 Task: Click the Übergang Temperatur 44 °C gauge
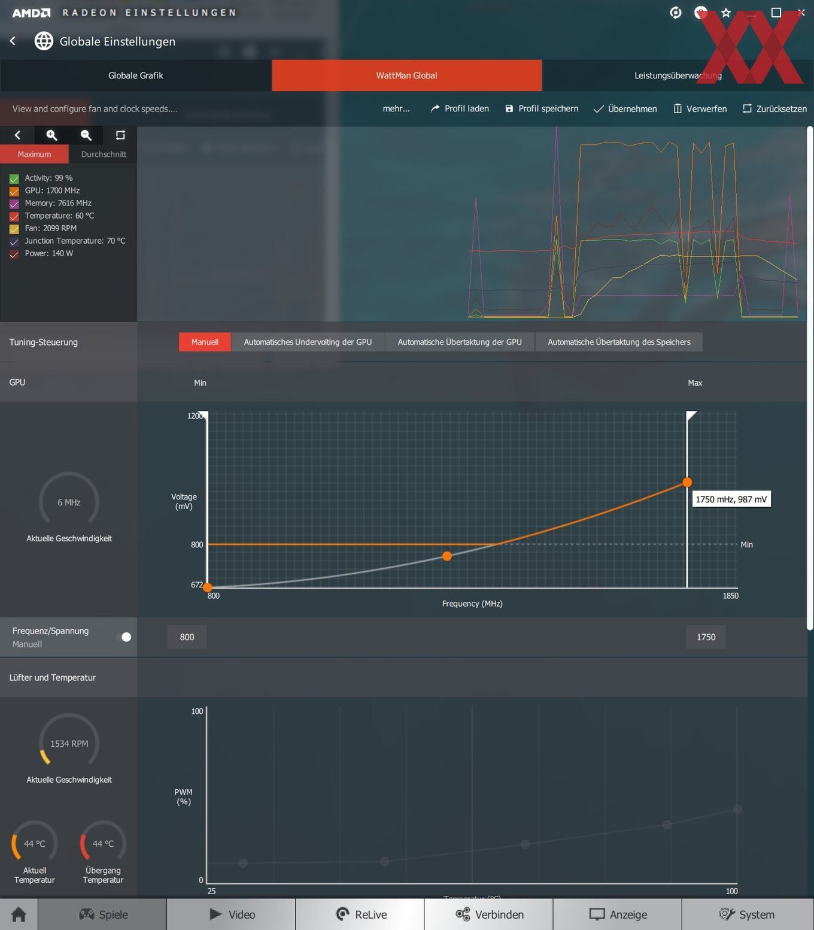click(103, 842)
